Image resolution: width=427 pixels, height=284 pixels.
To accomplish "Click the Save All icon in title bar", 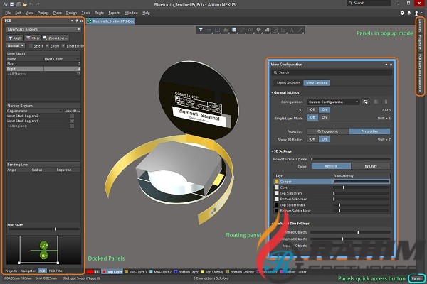I will pyautogui.click(x=19, y=4).
